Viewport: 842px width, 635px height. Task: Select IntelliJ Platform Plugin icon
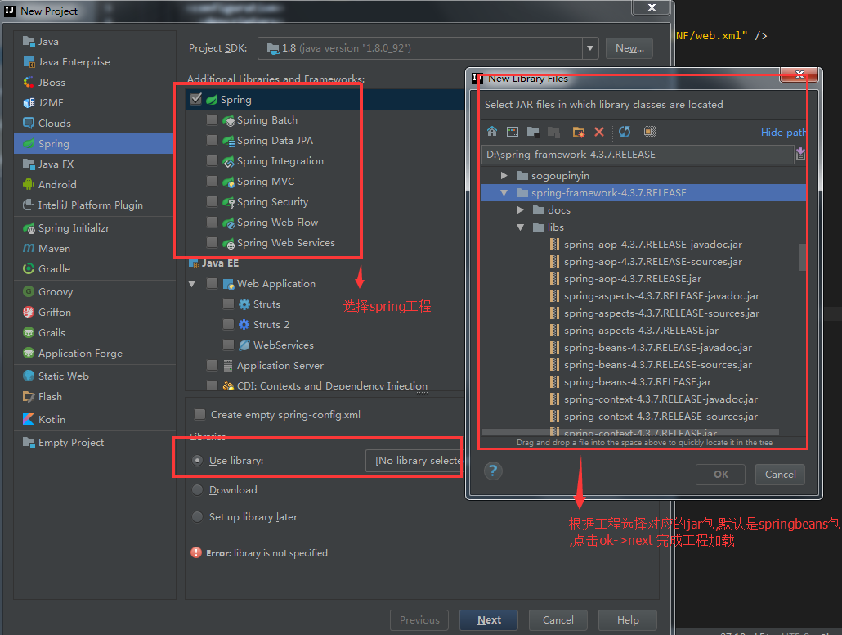click(x=29, y=205)
